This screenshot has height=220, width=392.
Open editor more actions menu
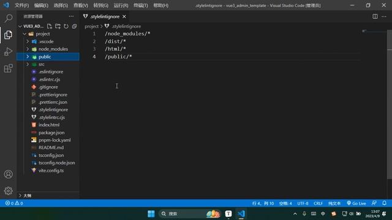(x=384, y=16)
